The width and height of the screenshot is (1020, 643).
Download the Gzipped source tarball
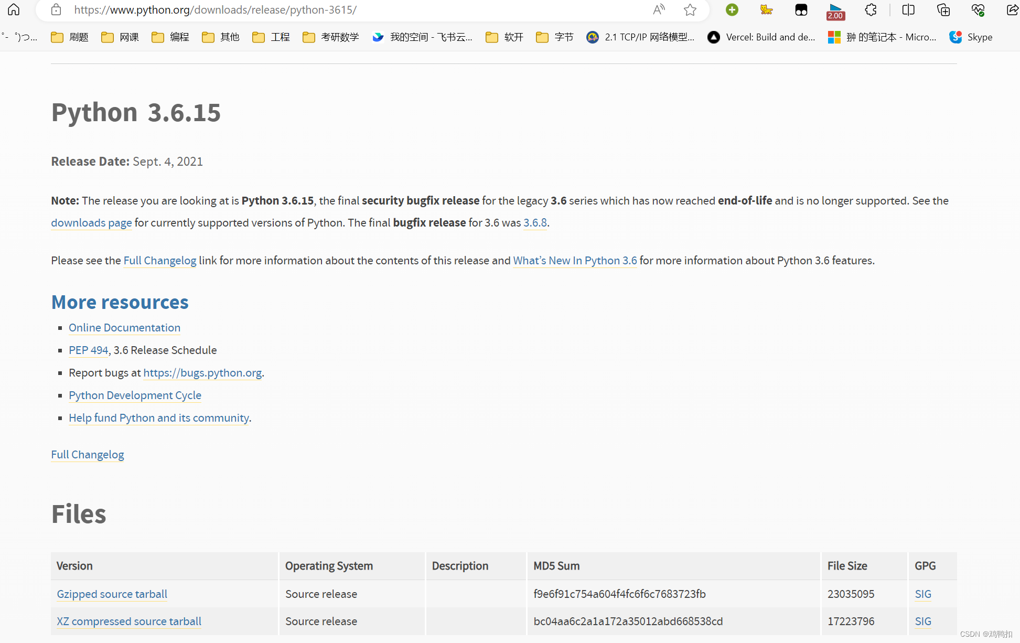(x=112, y=594)
